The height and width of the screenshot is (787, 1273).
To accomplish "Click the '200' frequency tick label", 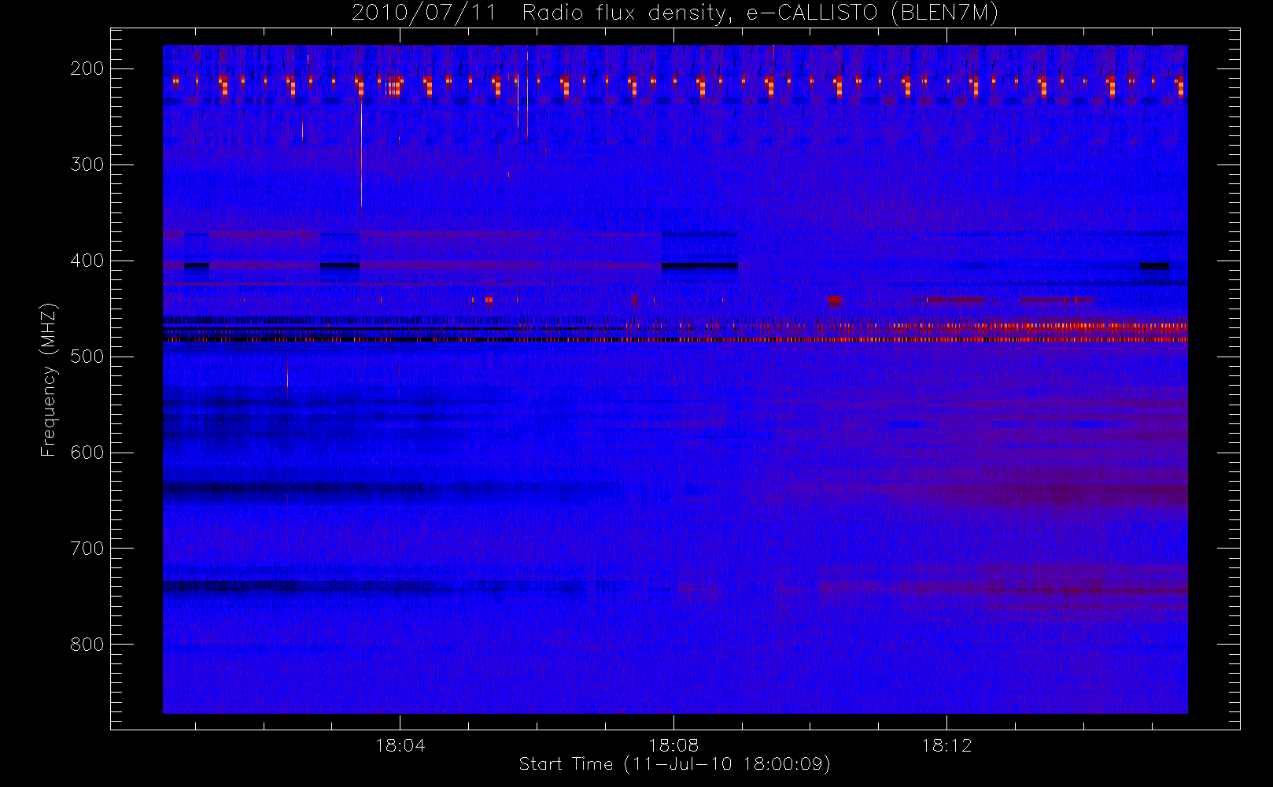I will 87,68.
